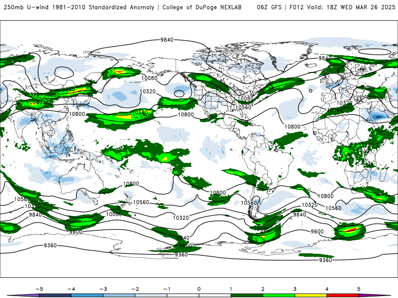
Task: Click the '10800' contour label east of Australia
Action: [131, 184]
